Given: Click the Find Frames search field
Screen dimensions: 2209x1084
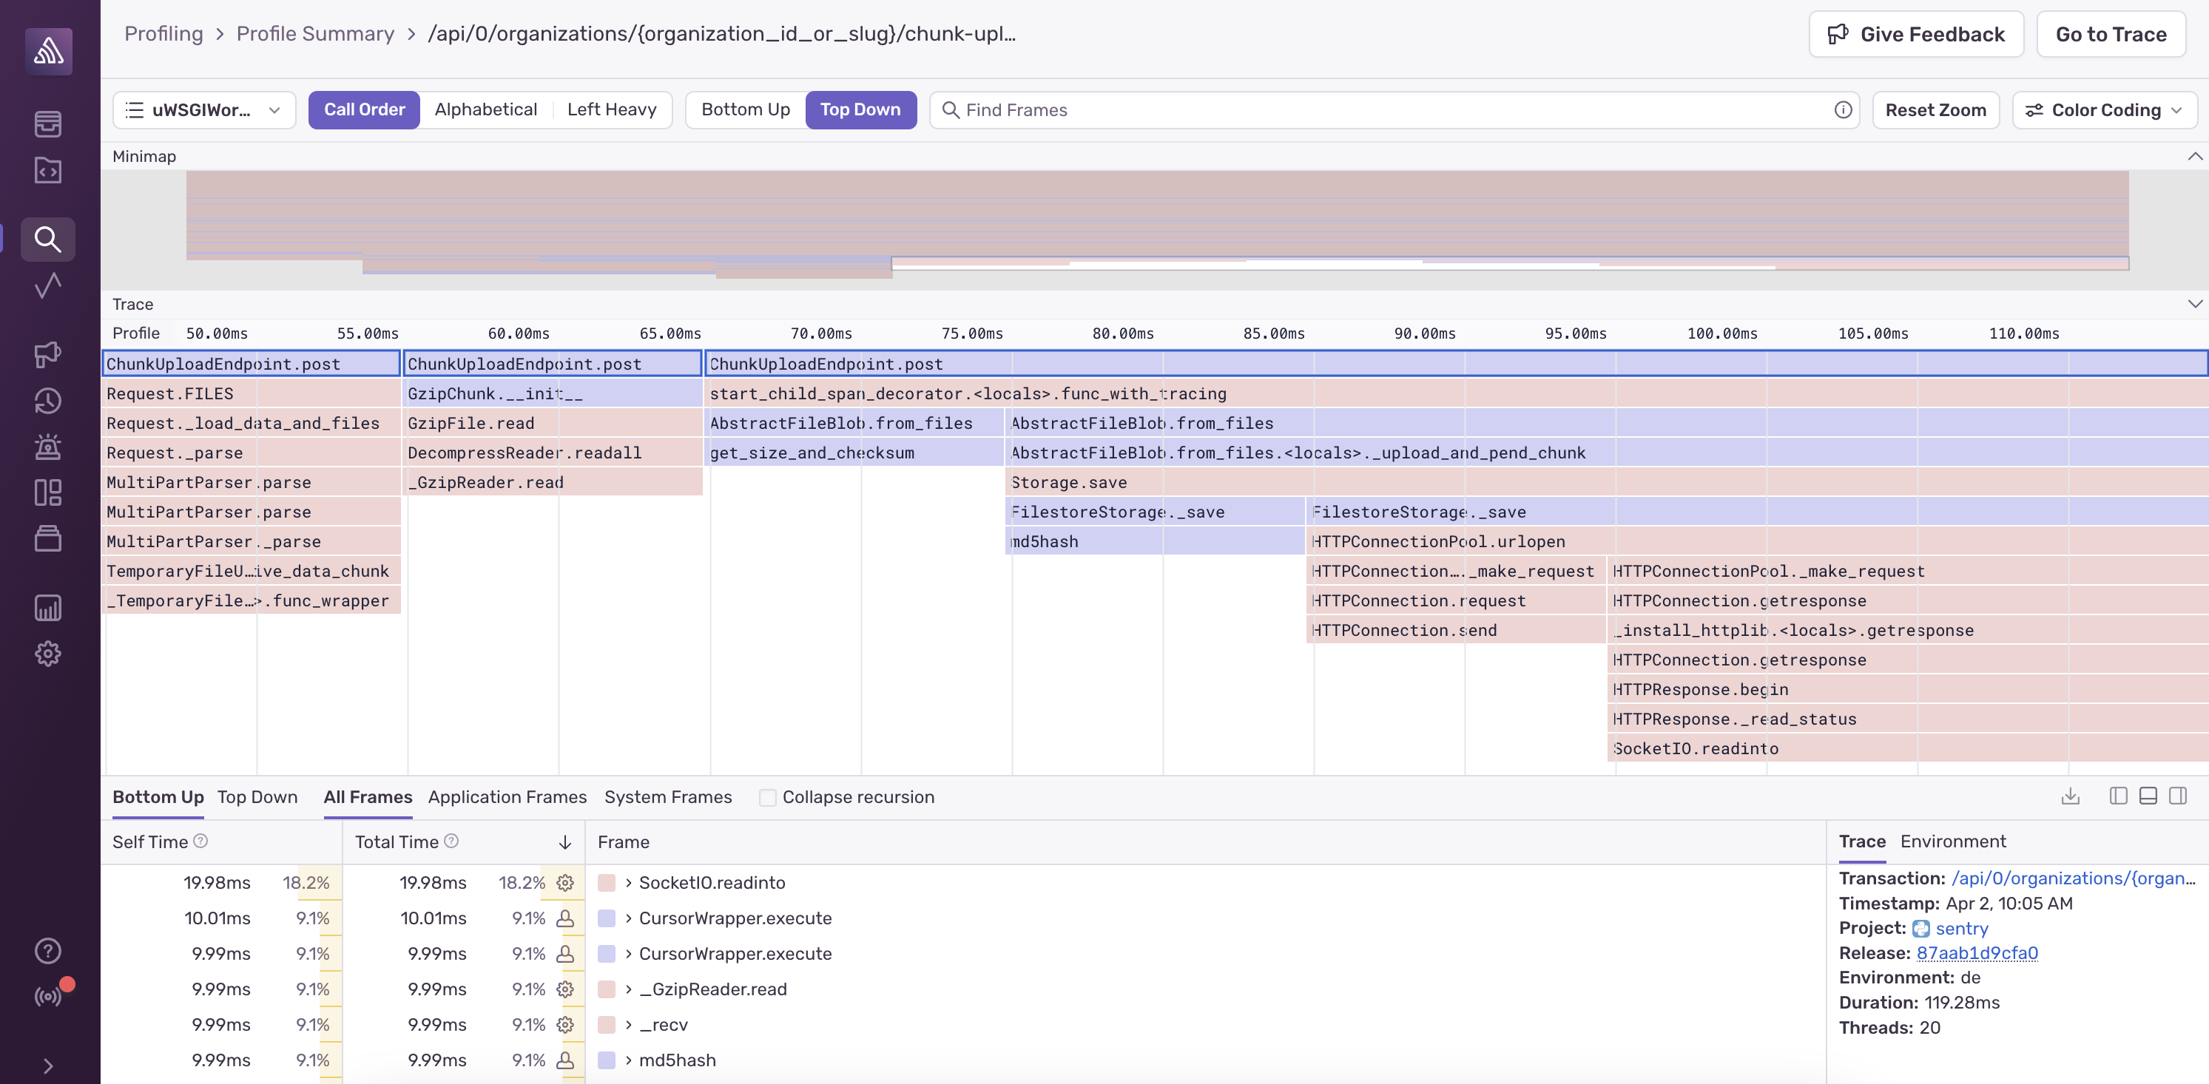Looking at the screenshot, I should tap(1389, 109).
